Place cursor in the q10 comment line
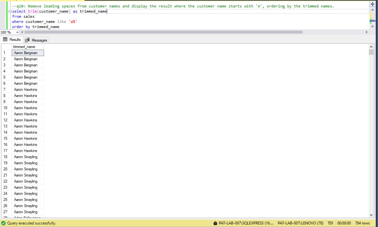The image size is (378, 227). click(x=173, y=6)
